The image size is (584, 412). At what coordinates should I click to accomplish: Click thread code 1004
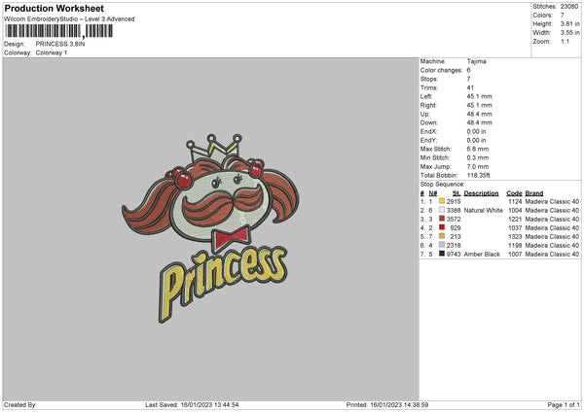pos(515,211)
